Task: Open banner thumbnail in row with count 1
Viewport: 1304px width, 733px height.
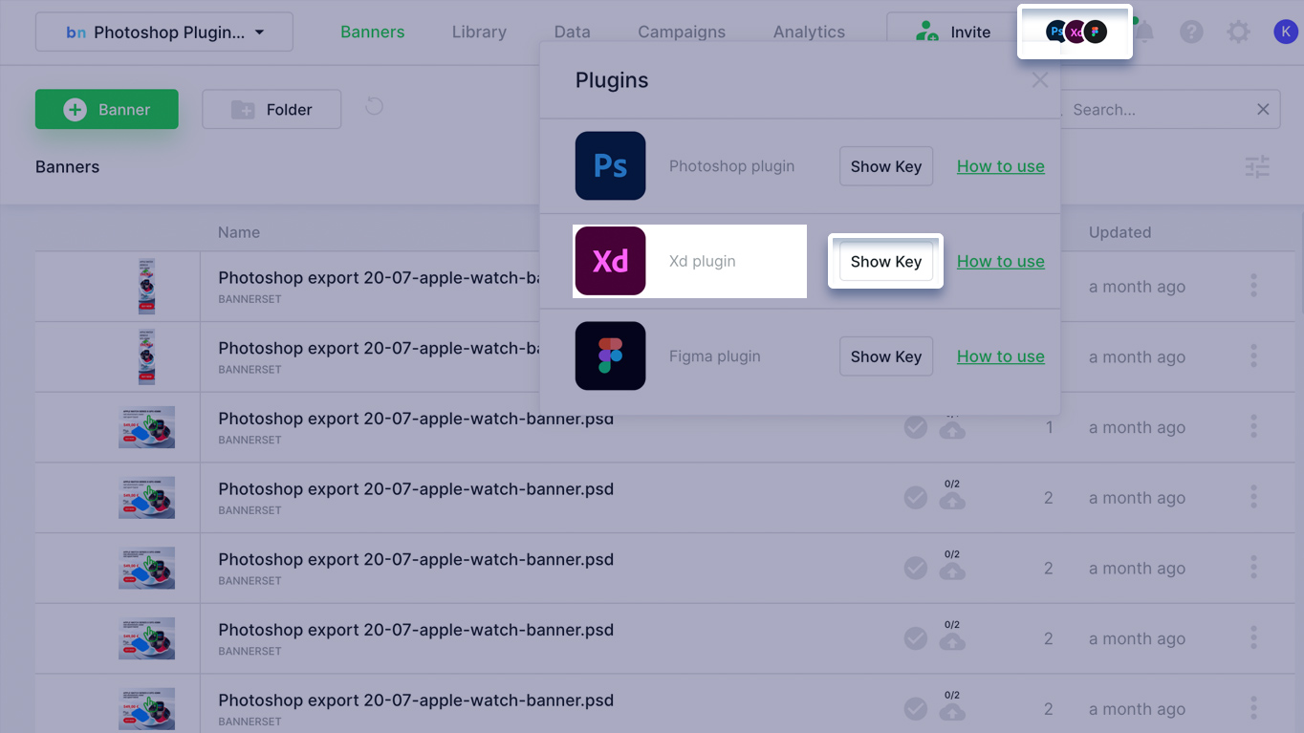Action: coord(147,427)
